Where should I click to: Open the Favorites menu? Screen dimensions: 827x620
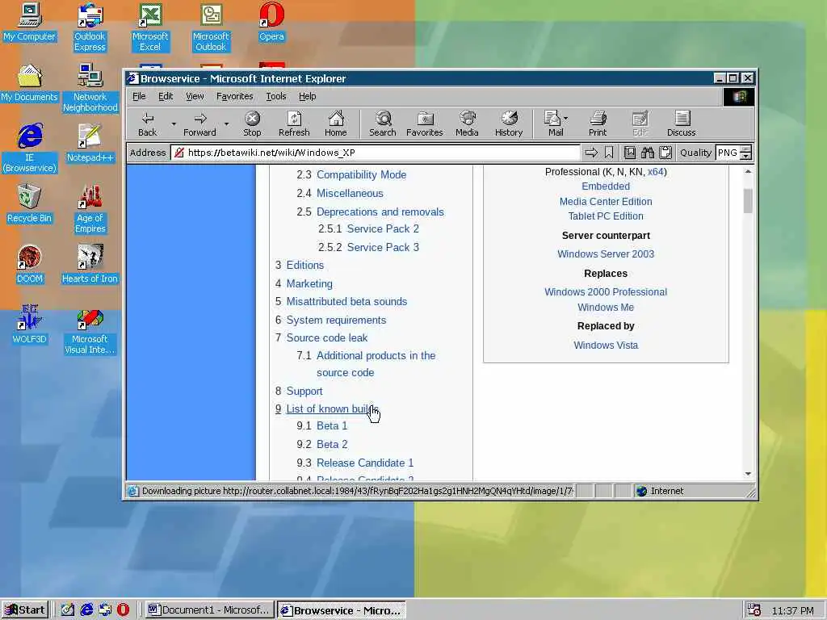click(x=235, y=97)
